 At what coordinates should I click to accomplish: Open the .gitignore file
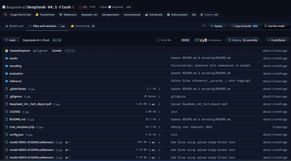tap(16, 96)
